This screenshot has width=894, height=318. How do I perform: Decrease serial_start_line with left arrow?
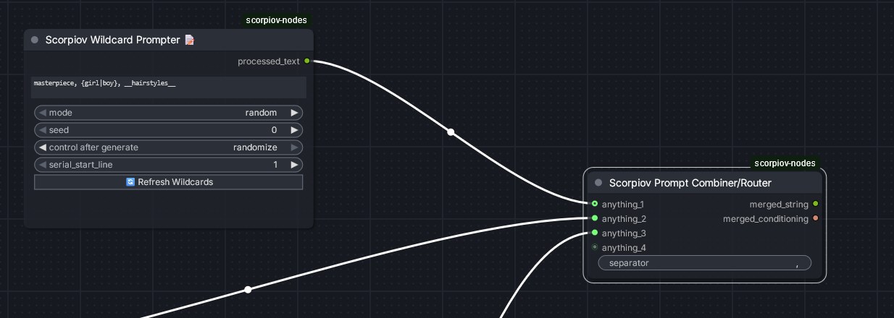[42, 165]
